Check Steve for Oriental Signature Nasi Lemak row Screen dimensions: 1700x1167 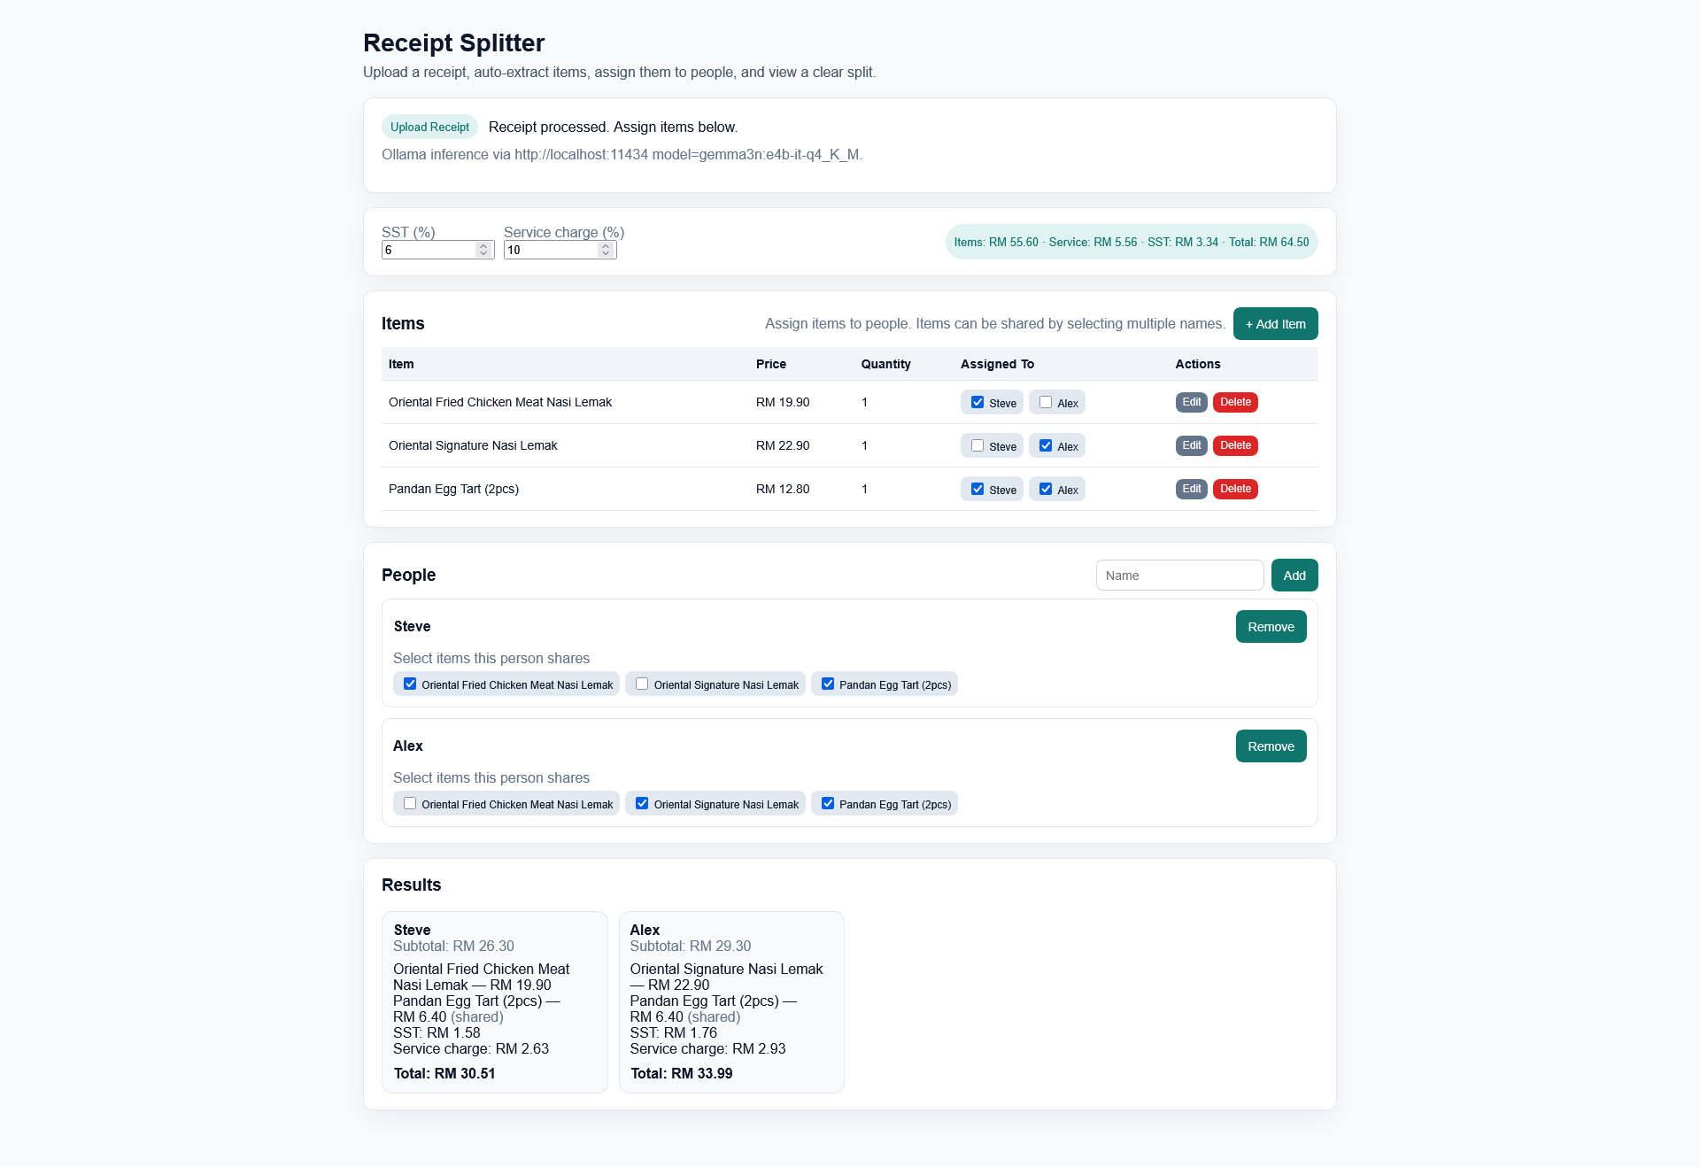coord(977,445)
